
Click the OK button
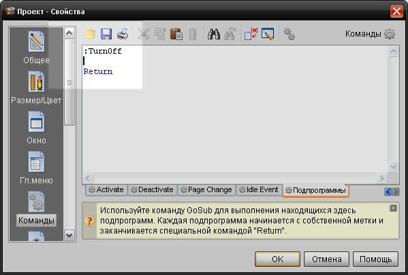(x=277, y=259)
